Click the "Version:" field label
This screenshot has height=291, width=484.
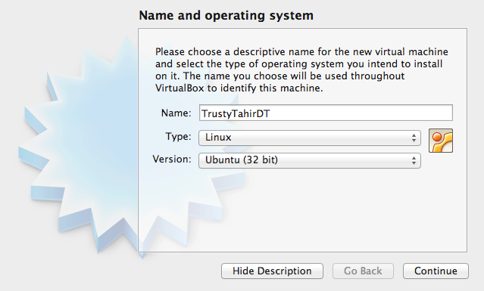[x=172, y=159]
